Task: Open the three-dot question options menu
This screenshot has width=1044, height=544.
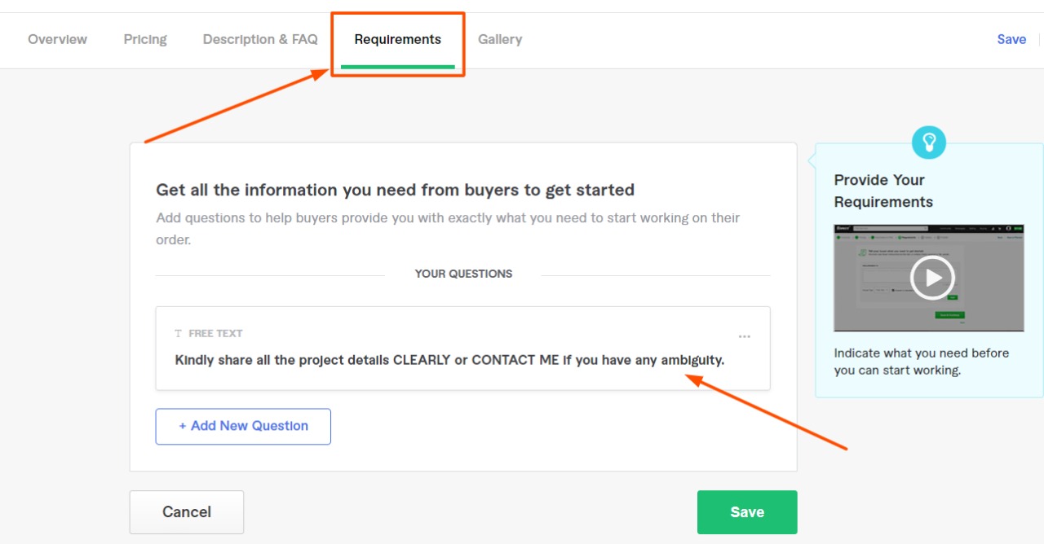Action: point(744,336)
